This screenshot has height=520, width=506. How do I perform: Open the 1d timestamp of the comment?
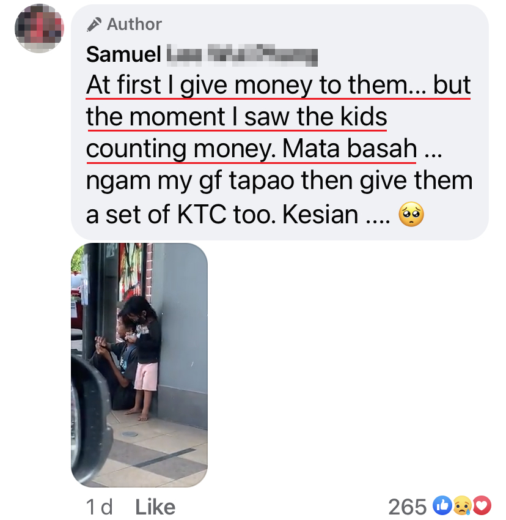pos(100,507)
